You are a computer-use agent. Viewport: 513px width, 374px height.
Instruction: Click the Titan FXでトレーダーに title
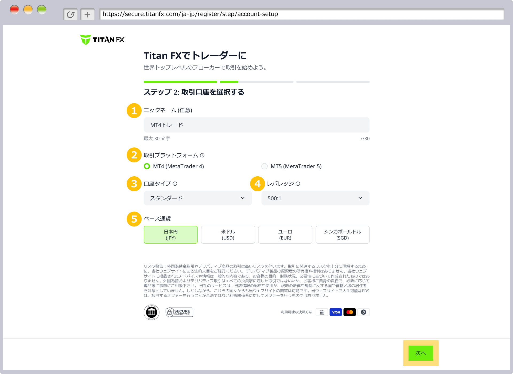(195, 56)
